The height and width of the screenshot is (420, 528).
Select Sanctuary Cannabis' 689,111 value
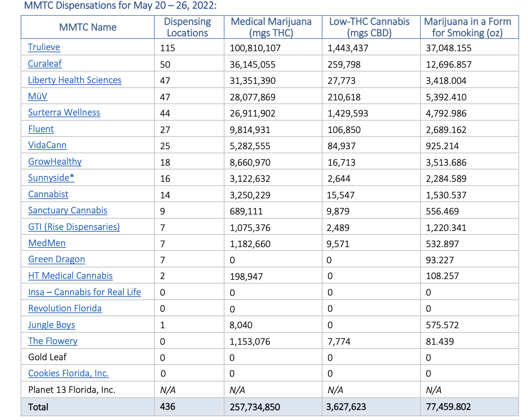[246, 211]
